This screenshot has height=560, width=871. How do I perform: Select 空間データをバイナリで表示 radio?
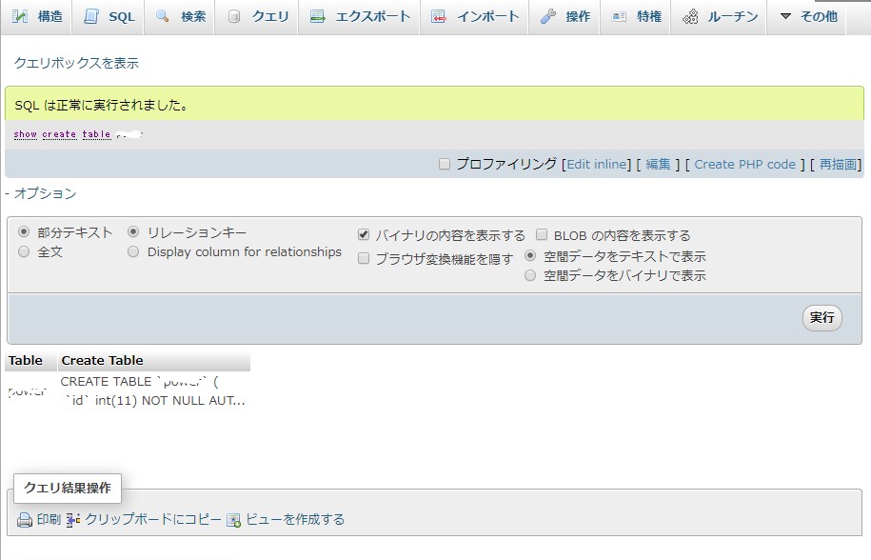tap(530, 275)
